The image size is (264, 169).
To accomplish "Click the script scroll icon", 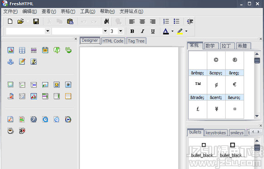I will tap(34, 62).
